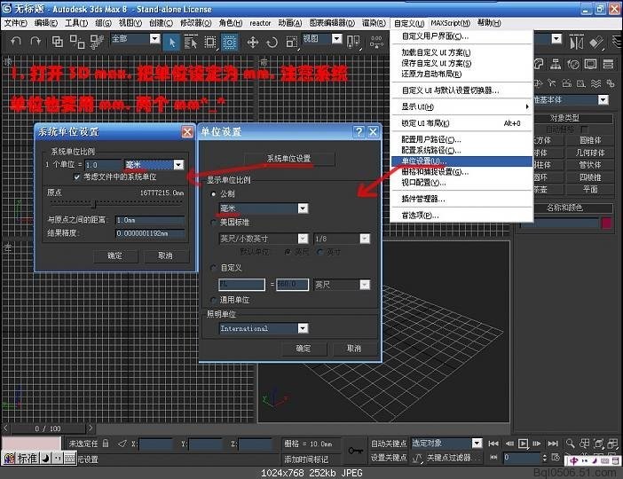
Task: Select the Generic Units (通用单位) radio button
Action: tap(214, 300)
